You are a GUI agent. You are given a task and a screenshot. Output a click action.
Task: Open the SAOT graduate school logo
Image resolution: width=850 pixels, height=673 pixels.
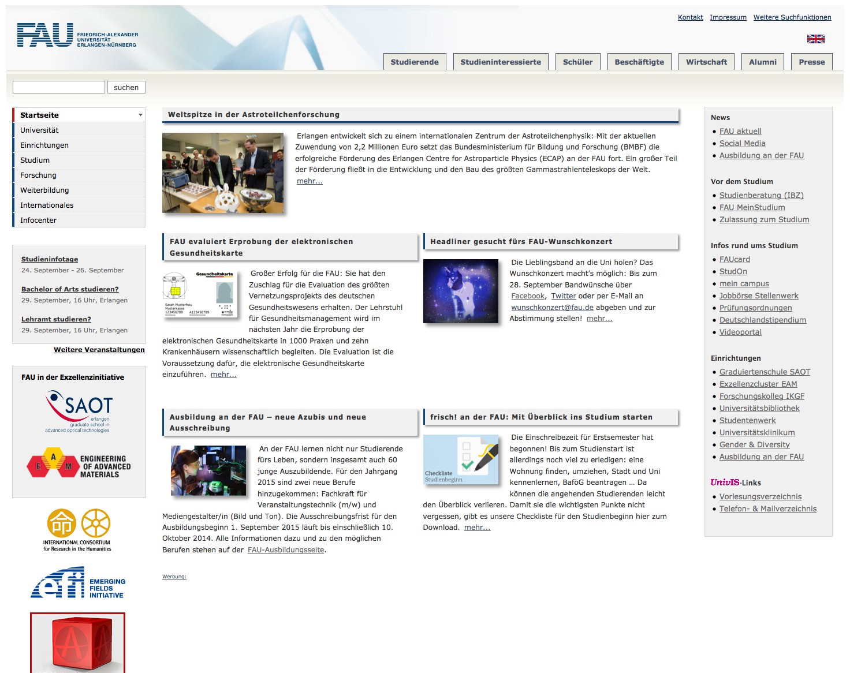[78, 410]
